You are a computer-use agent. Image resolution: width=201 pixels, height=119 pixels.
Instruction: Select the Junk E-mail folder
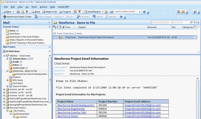(x=19, y=68)
